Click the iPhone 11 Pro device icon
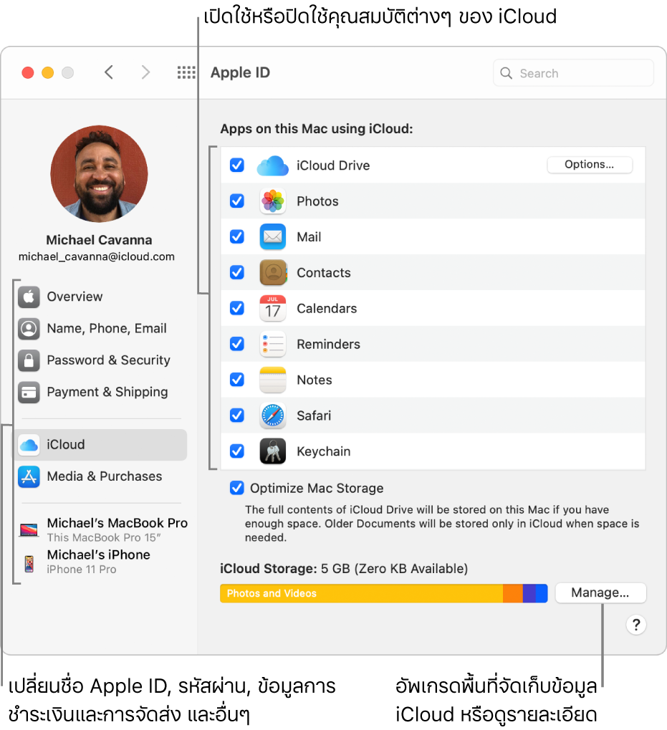 pyautogui.click(x=29, y=563)
